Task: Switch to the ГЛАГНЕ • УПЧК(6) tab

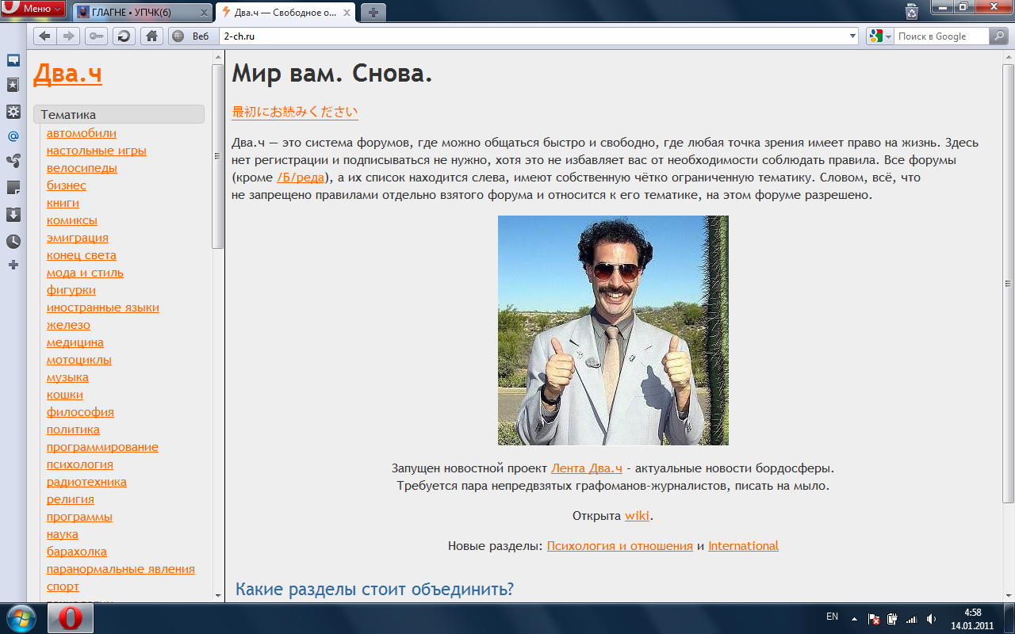Action: (143, 13)
